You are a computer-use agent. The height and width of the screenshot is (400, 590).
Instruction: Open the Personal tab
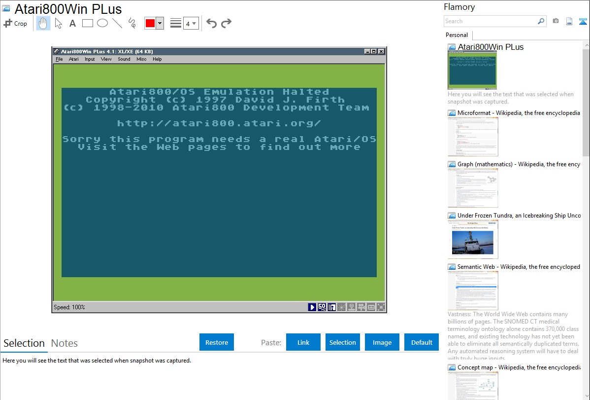tap(457, 35)
